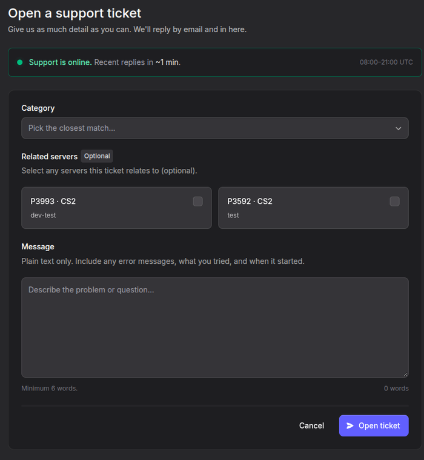
Task: Click the Cancel button
Action: click(x=311, y=425)
